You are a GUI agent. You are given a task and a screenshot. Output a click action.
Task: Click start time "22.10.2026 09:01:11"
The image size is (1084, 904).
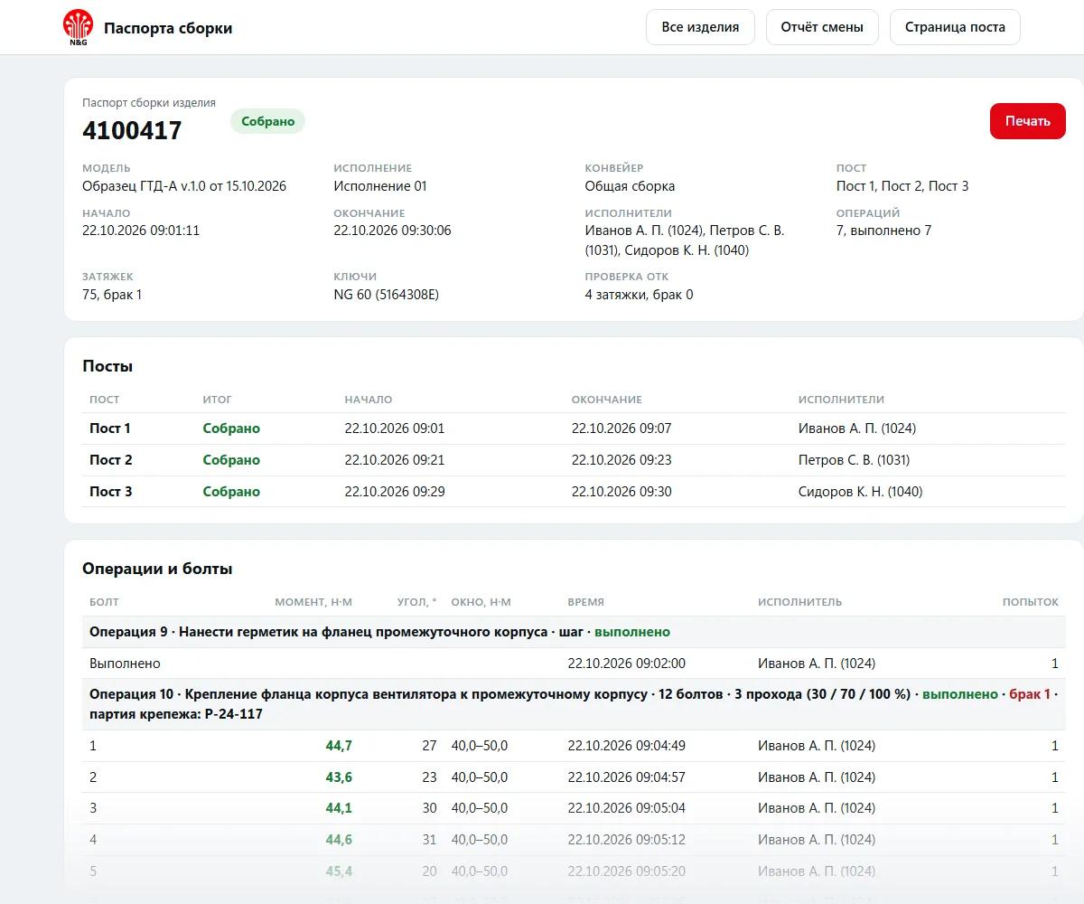pyautogui.click(x=141, y=231)
